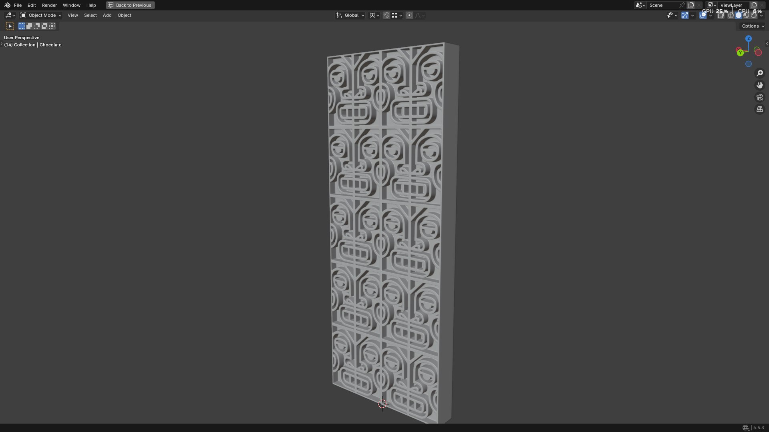Click the 4.5.3 version text
This screenshot has height=432, width=769.
tap(759, 428)
